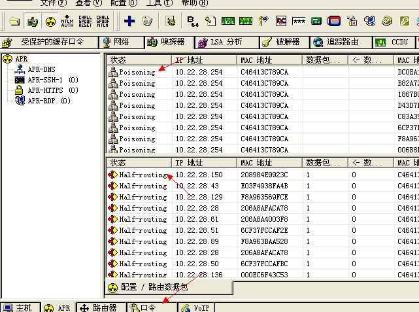Open the 查看(V) menu

click(x=89, y=3)
